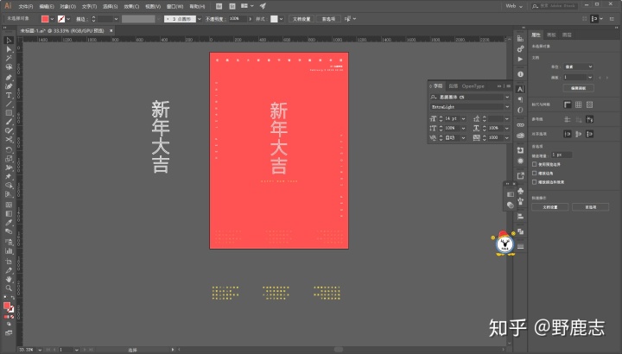The width and height of the screenshot is (622, 354).
Task: Toggle snap to point option button
Action: [568, 134]
